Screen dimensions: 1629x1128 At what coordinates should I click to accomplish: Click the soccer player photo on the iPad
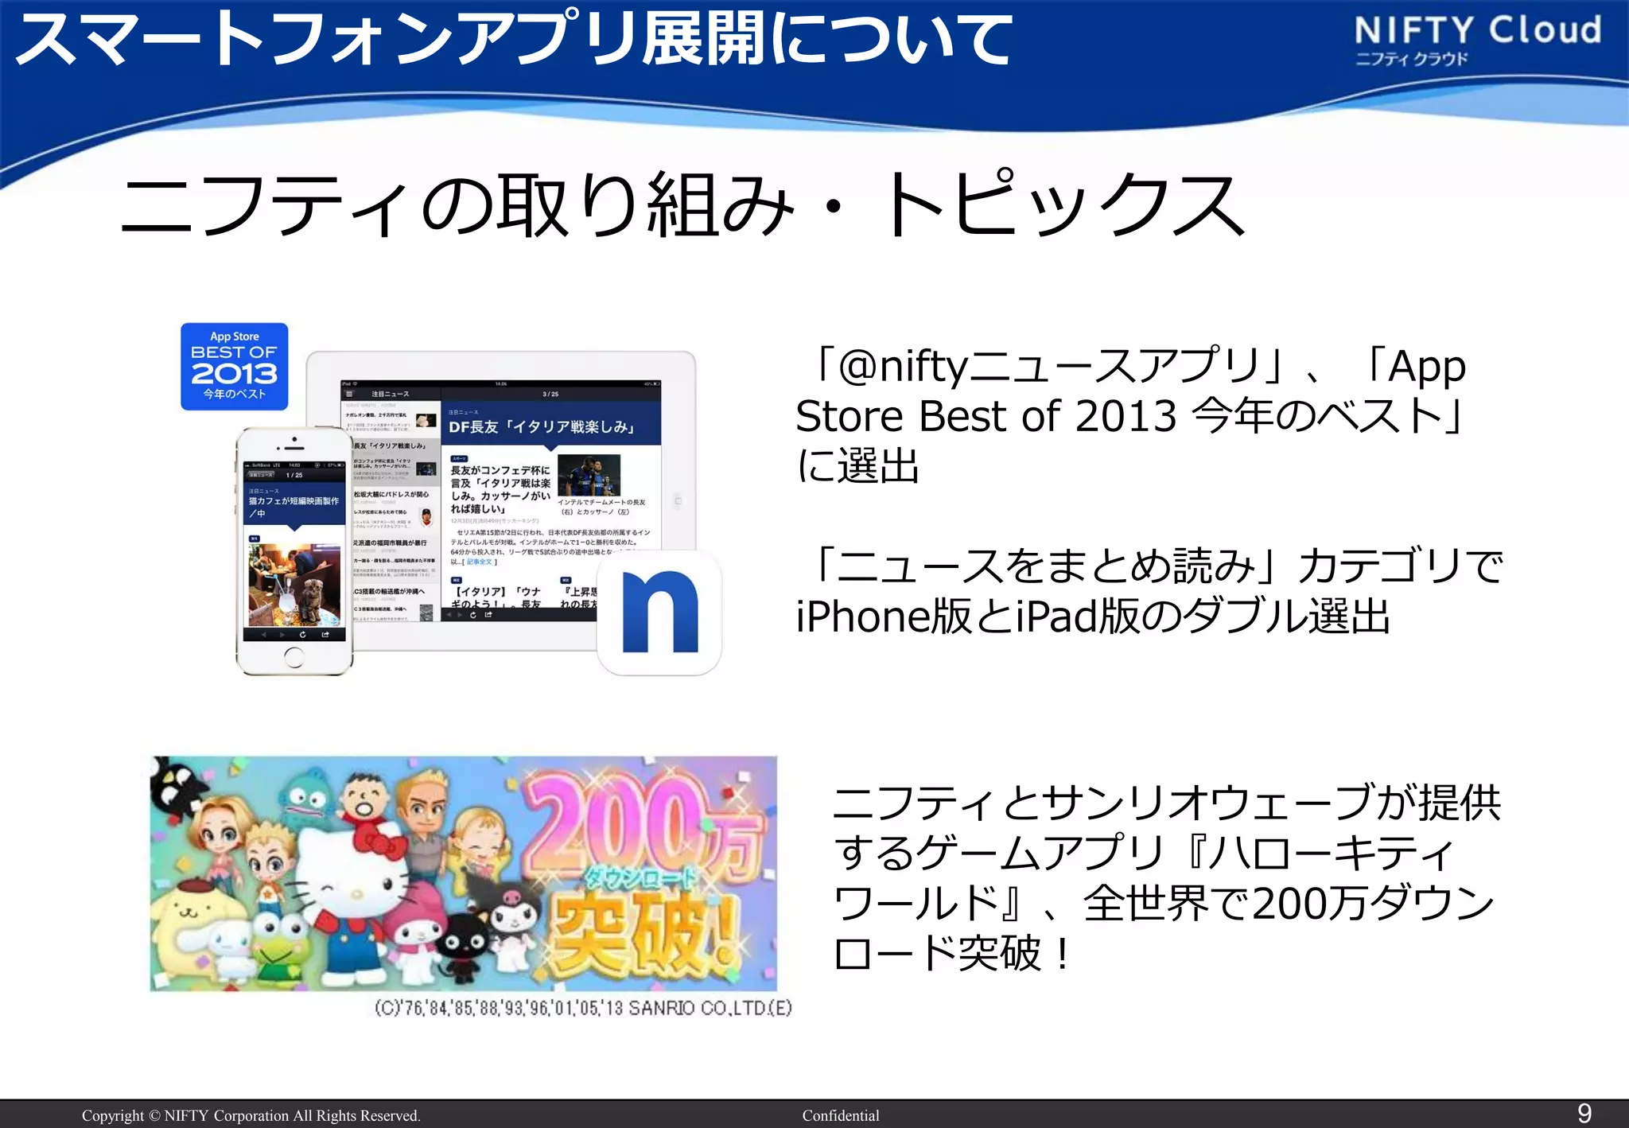(589, 475)
